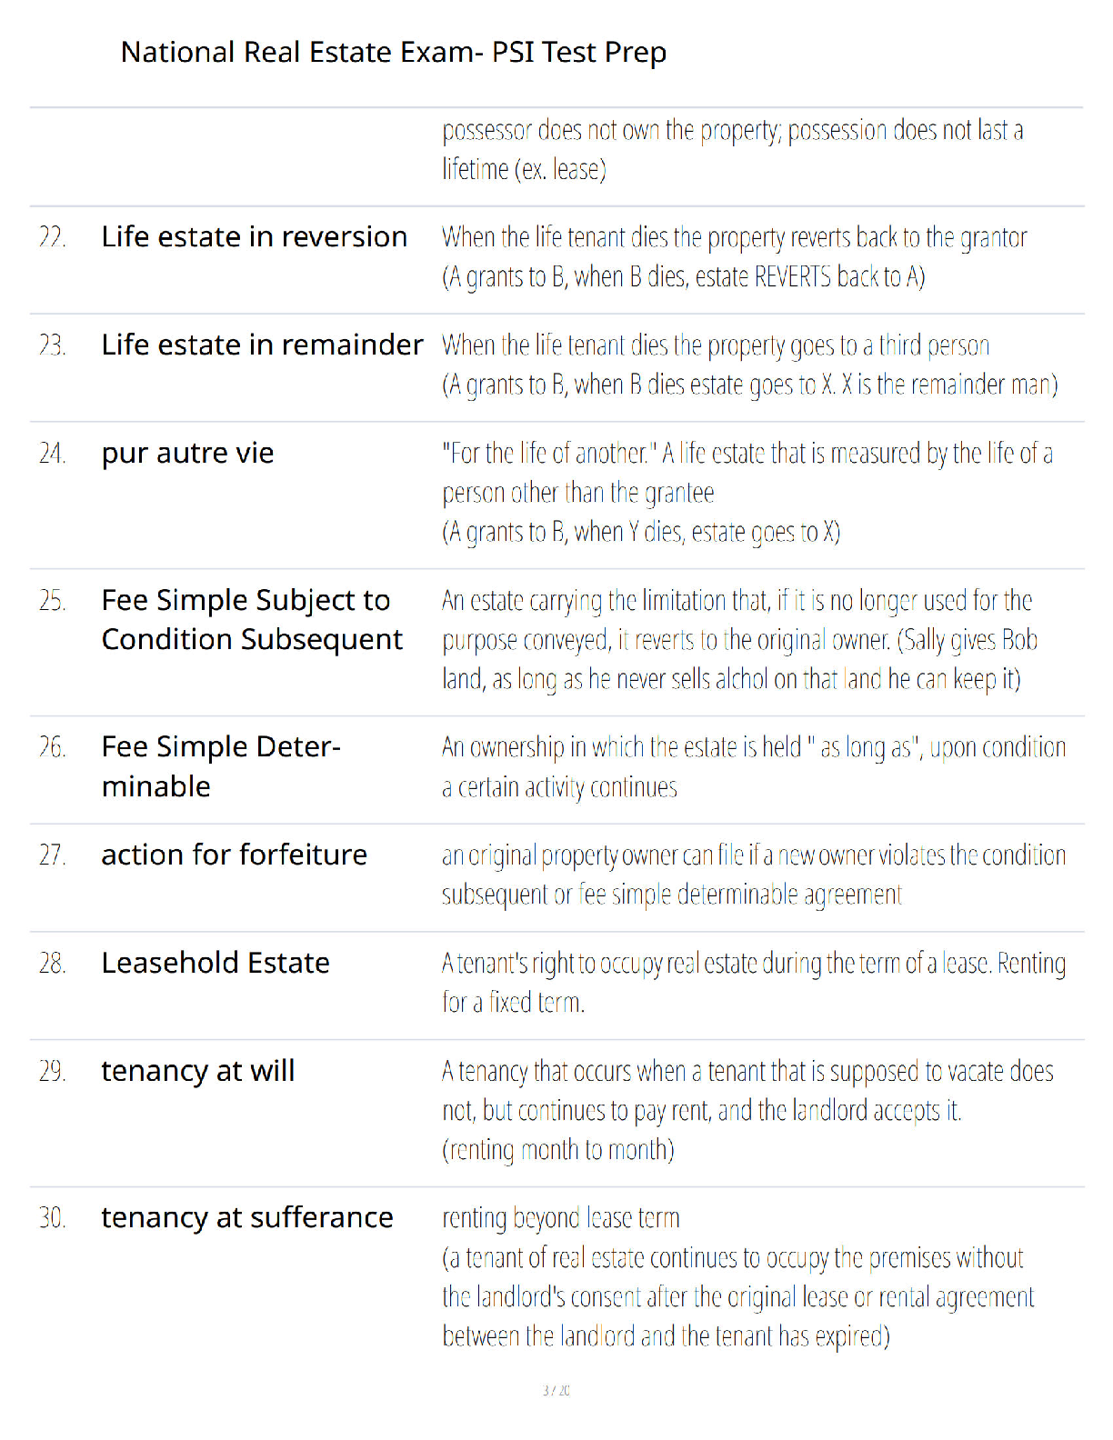Click item number 25
This screenshot has width=1113, height=1440.
(53, 601)
